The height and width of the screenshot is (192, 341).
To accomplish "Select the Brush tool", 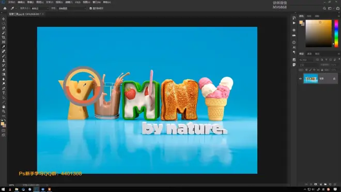I will (4, 56).
